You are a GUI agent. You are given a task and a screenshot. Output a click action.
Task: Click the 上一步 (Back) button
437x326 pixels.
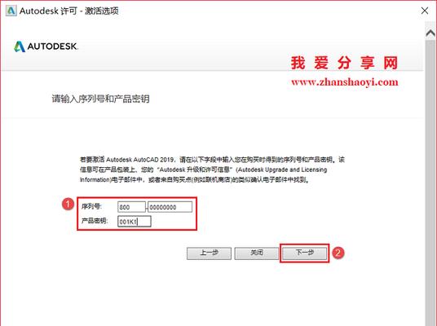pos(209,253)
